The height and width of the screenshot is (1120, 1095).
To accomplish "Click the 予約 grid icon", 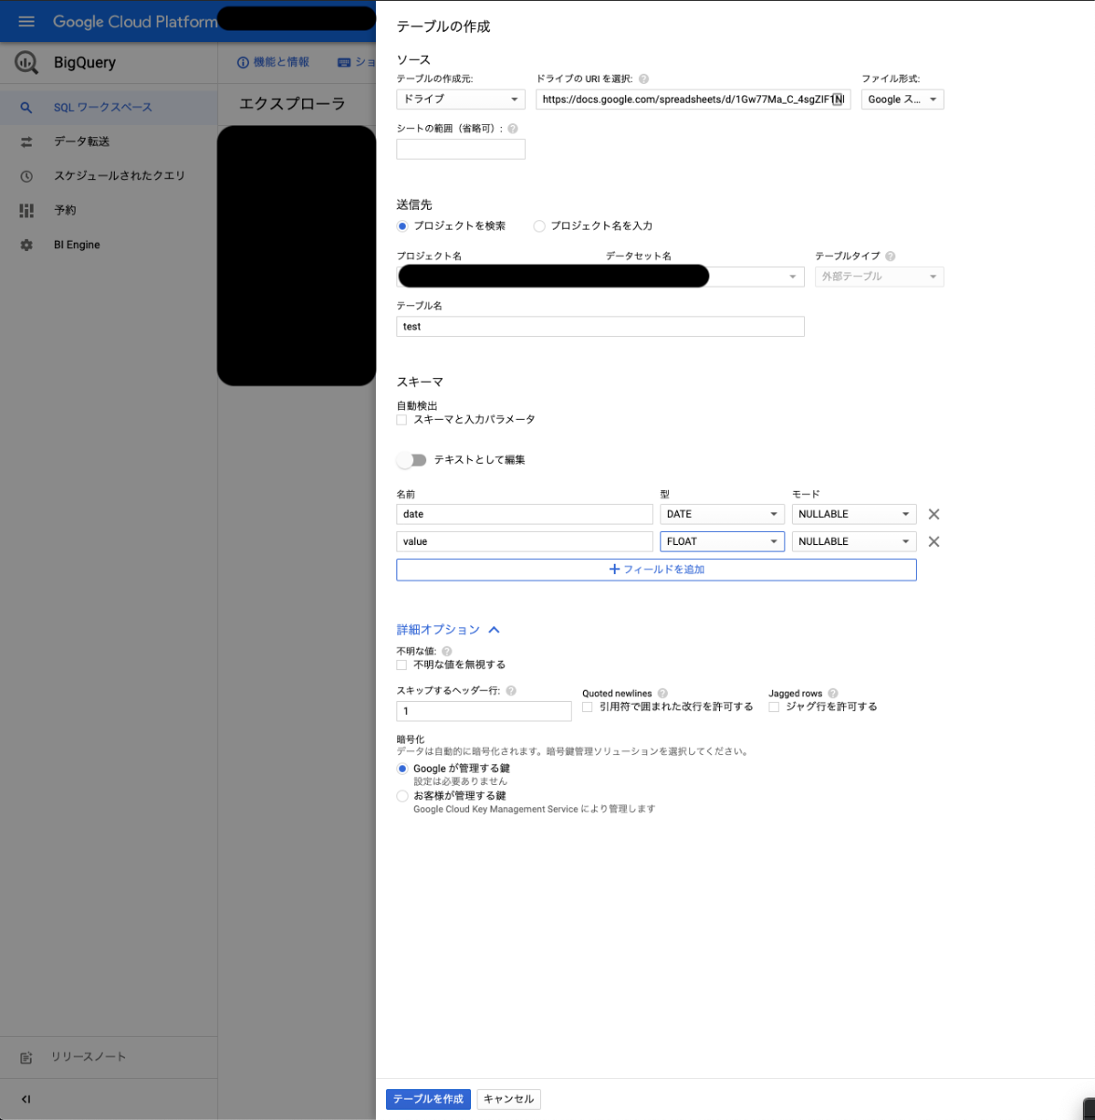I will [26, 211].
